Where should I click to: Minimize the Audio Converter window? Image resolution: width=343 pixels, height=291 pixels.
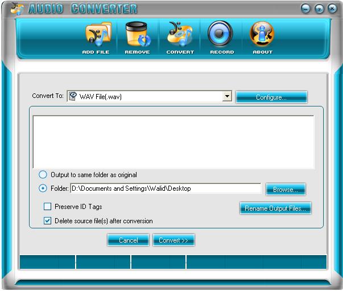tap(305, 9)
